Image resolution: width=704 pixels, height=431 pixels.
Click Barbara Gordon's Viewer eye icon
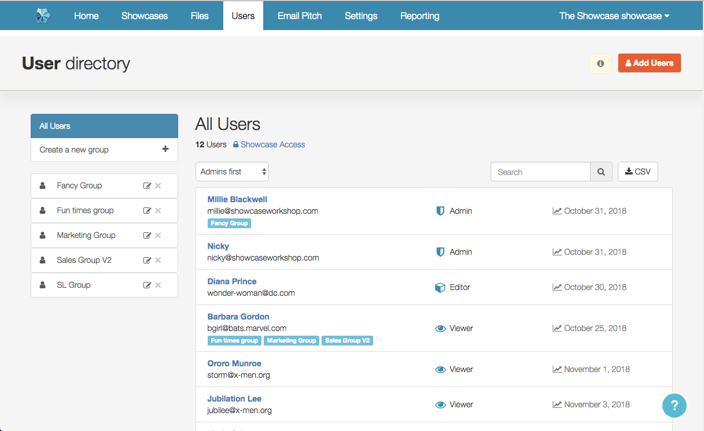pos(440,328)
